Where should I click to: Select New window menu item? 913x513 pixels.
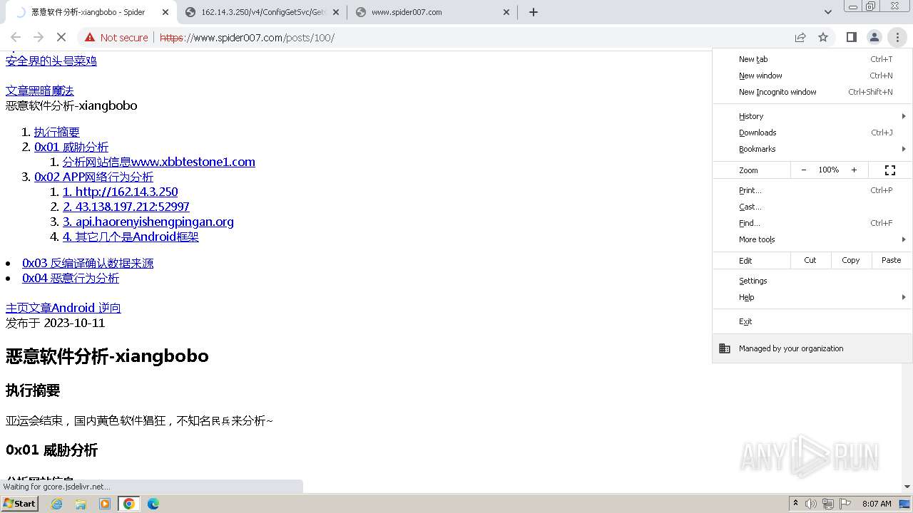(812, 76)
